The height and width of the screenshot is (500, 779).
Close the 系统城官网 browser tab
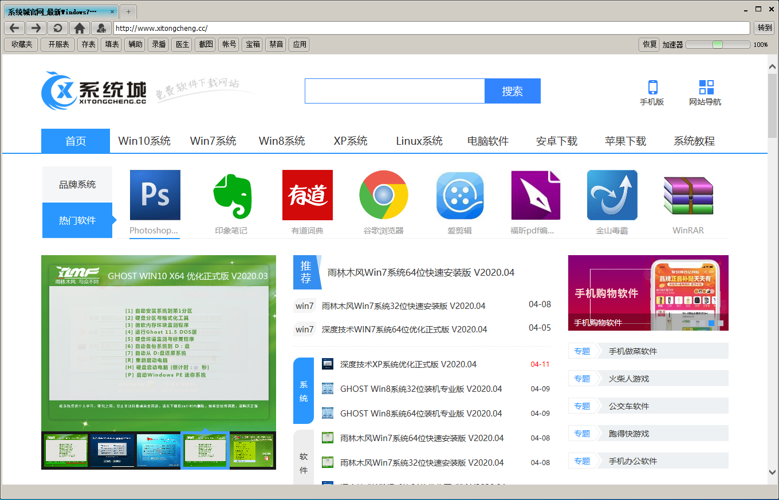coord(112,11)
